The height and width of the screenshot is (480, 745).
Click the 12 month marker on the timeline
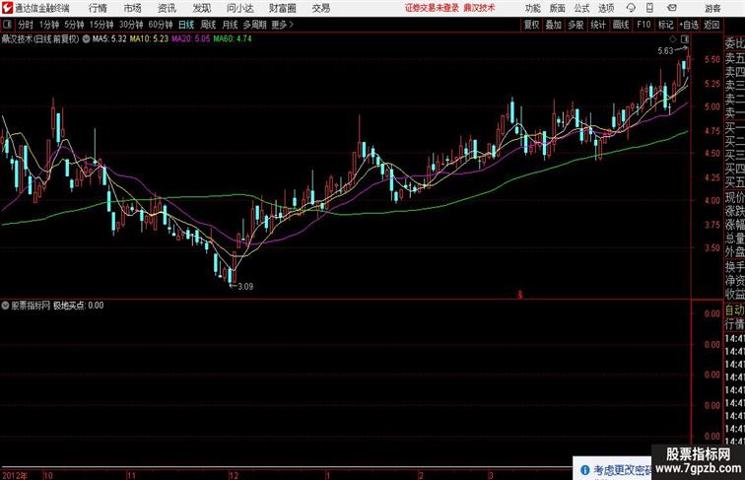pos(234,475)
